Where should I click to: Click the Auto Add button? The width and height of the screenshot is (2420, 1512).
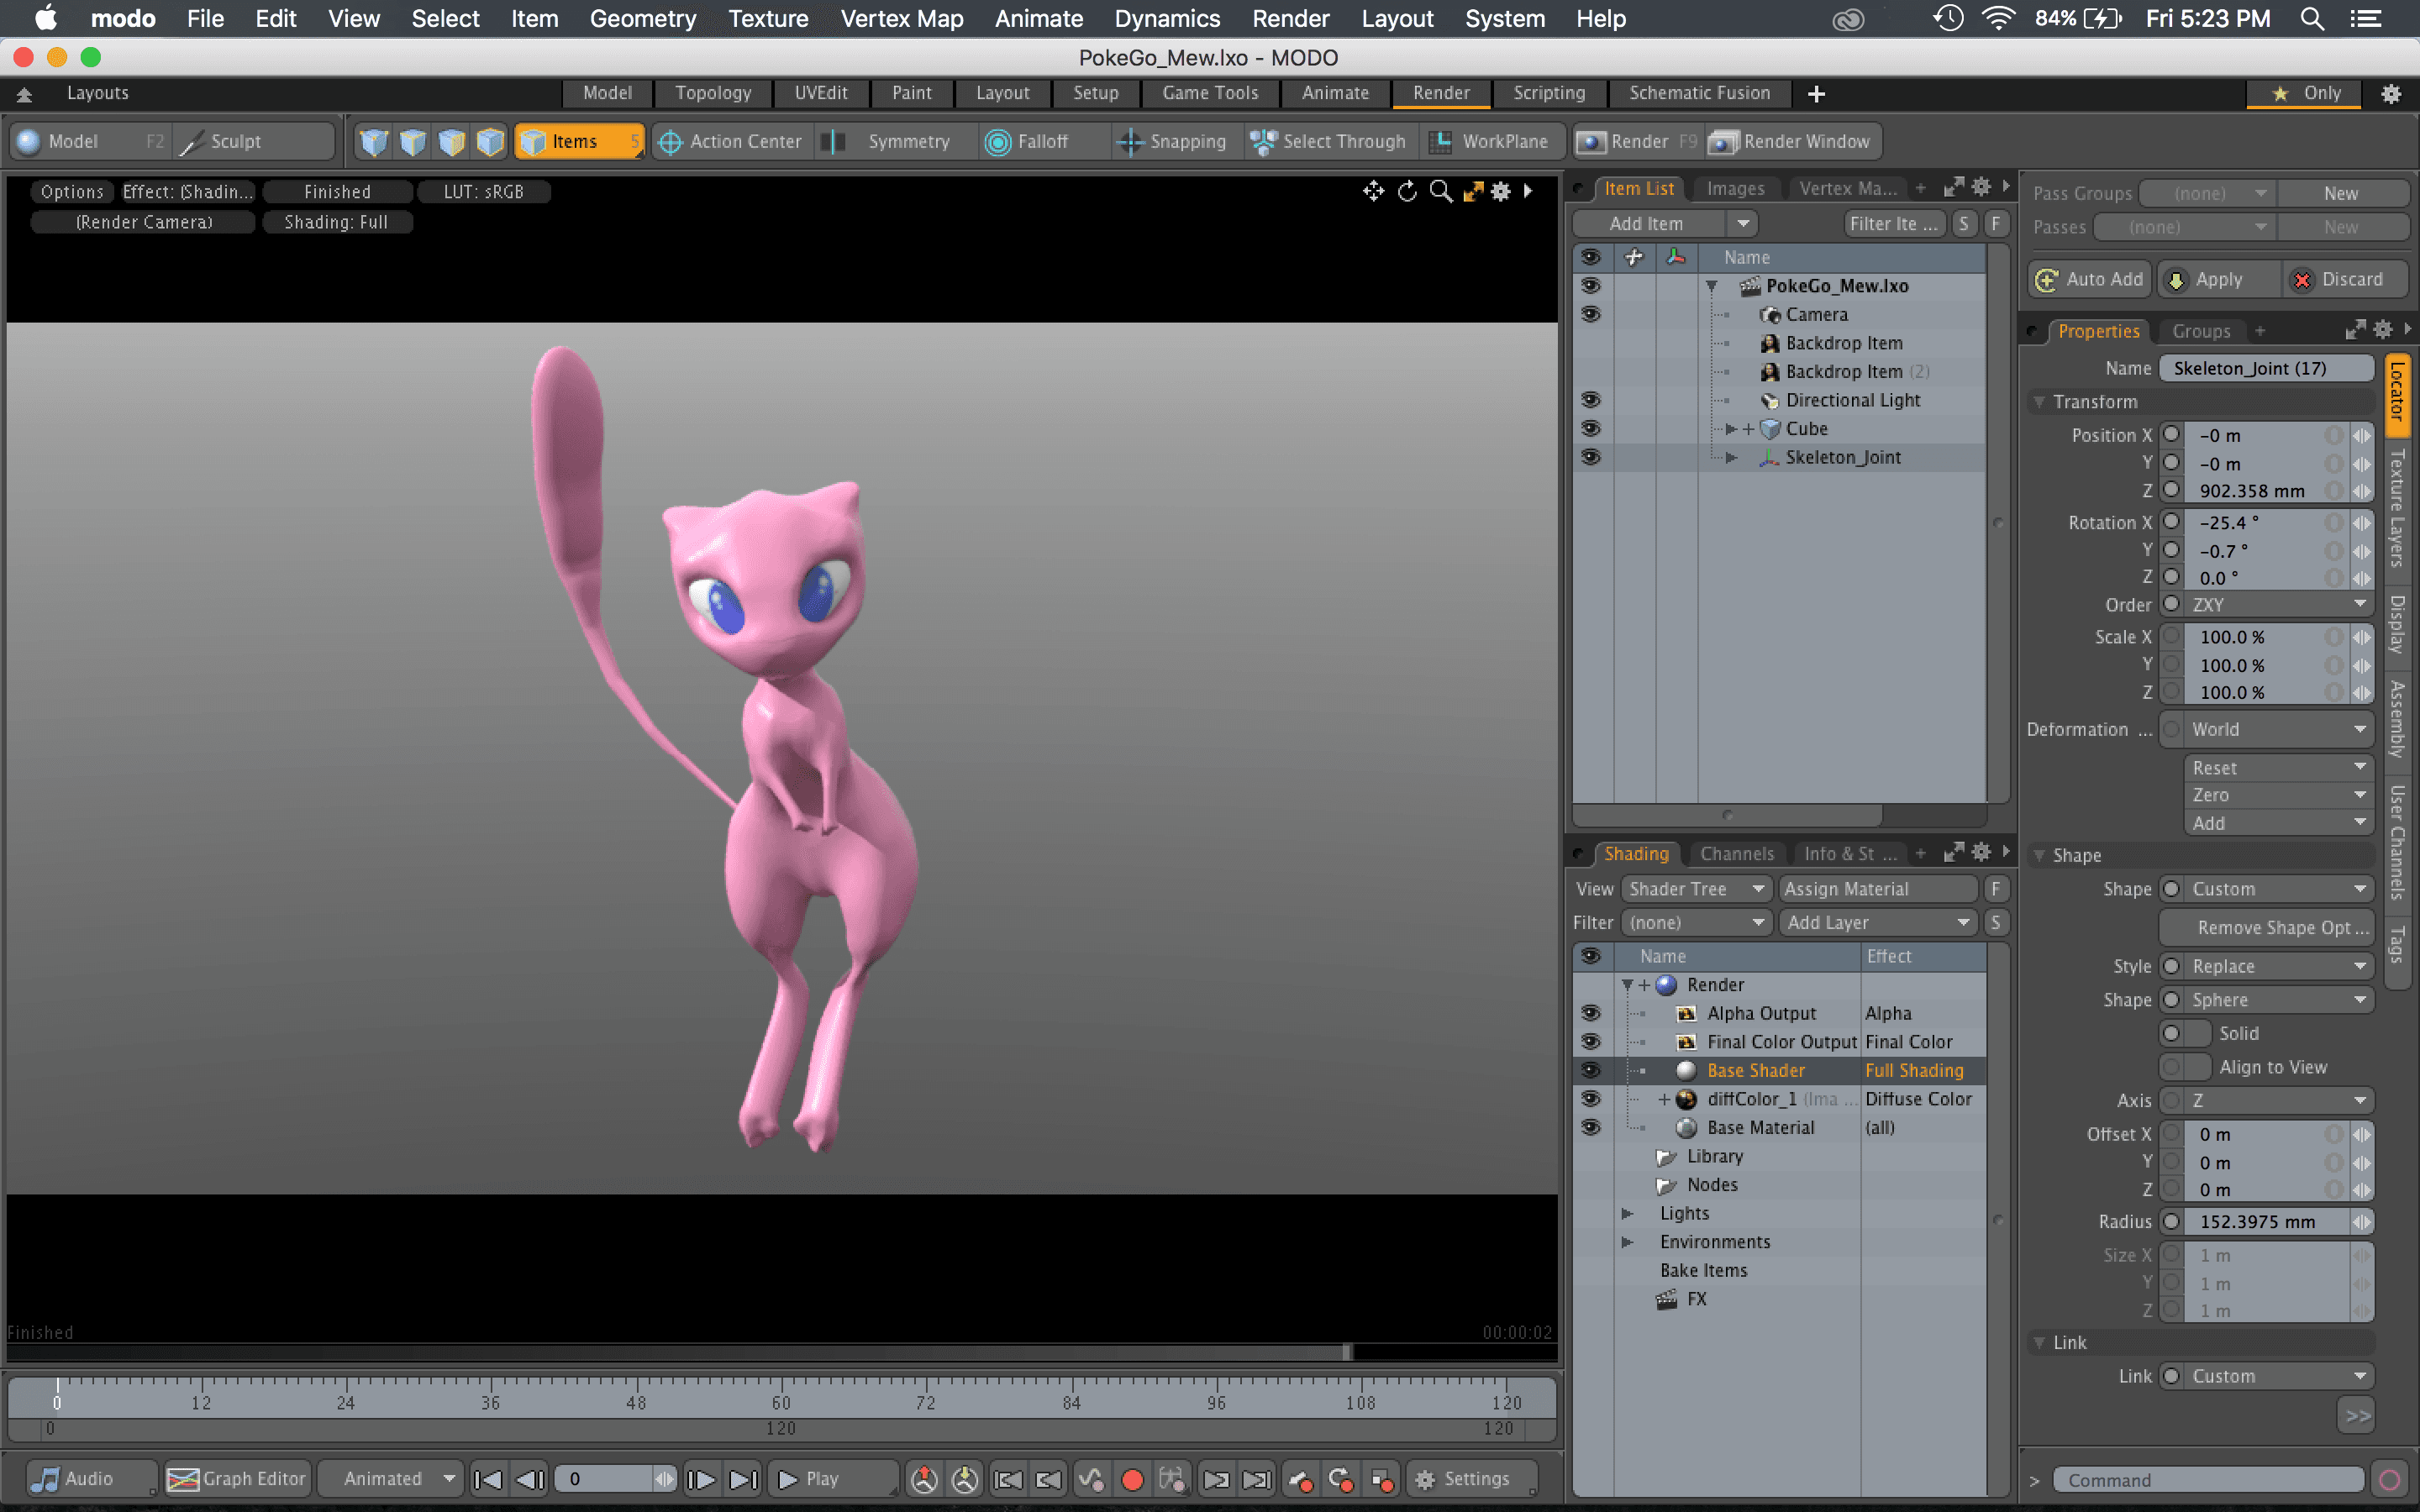click(x=2089, y=280)
